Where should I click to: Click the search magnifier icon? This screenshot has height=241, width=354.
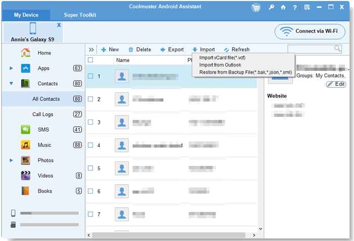tap(337, 48)
